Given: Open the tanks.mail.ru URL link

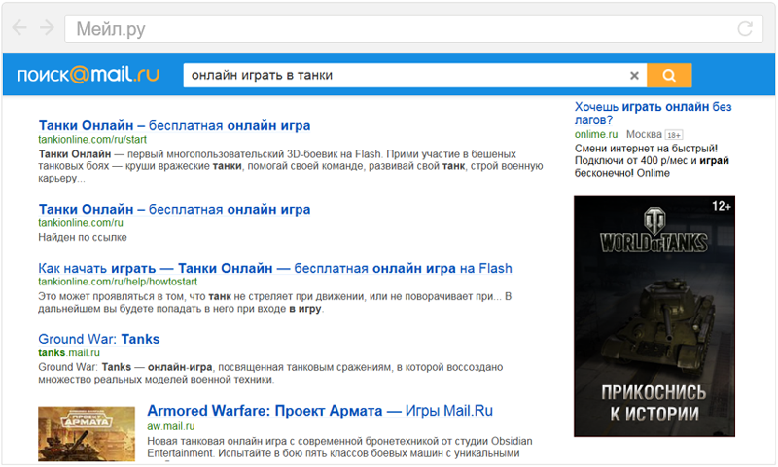Looking at the screenshot, I should tap(69, 353).
